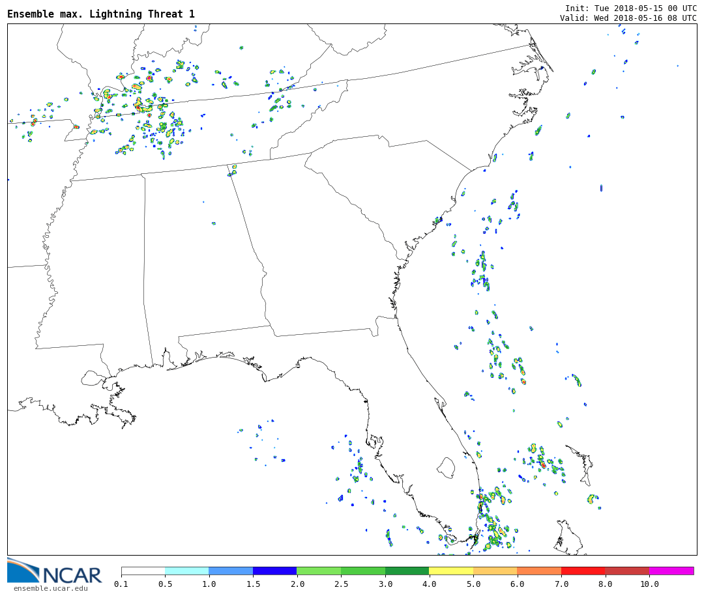Click the "Ensemble max. Lightning Threat 1" title
Viewport: 704px width, 596px height.
(x=101, y=14)
